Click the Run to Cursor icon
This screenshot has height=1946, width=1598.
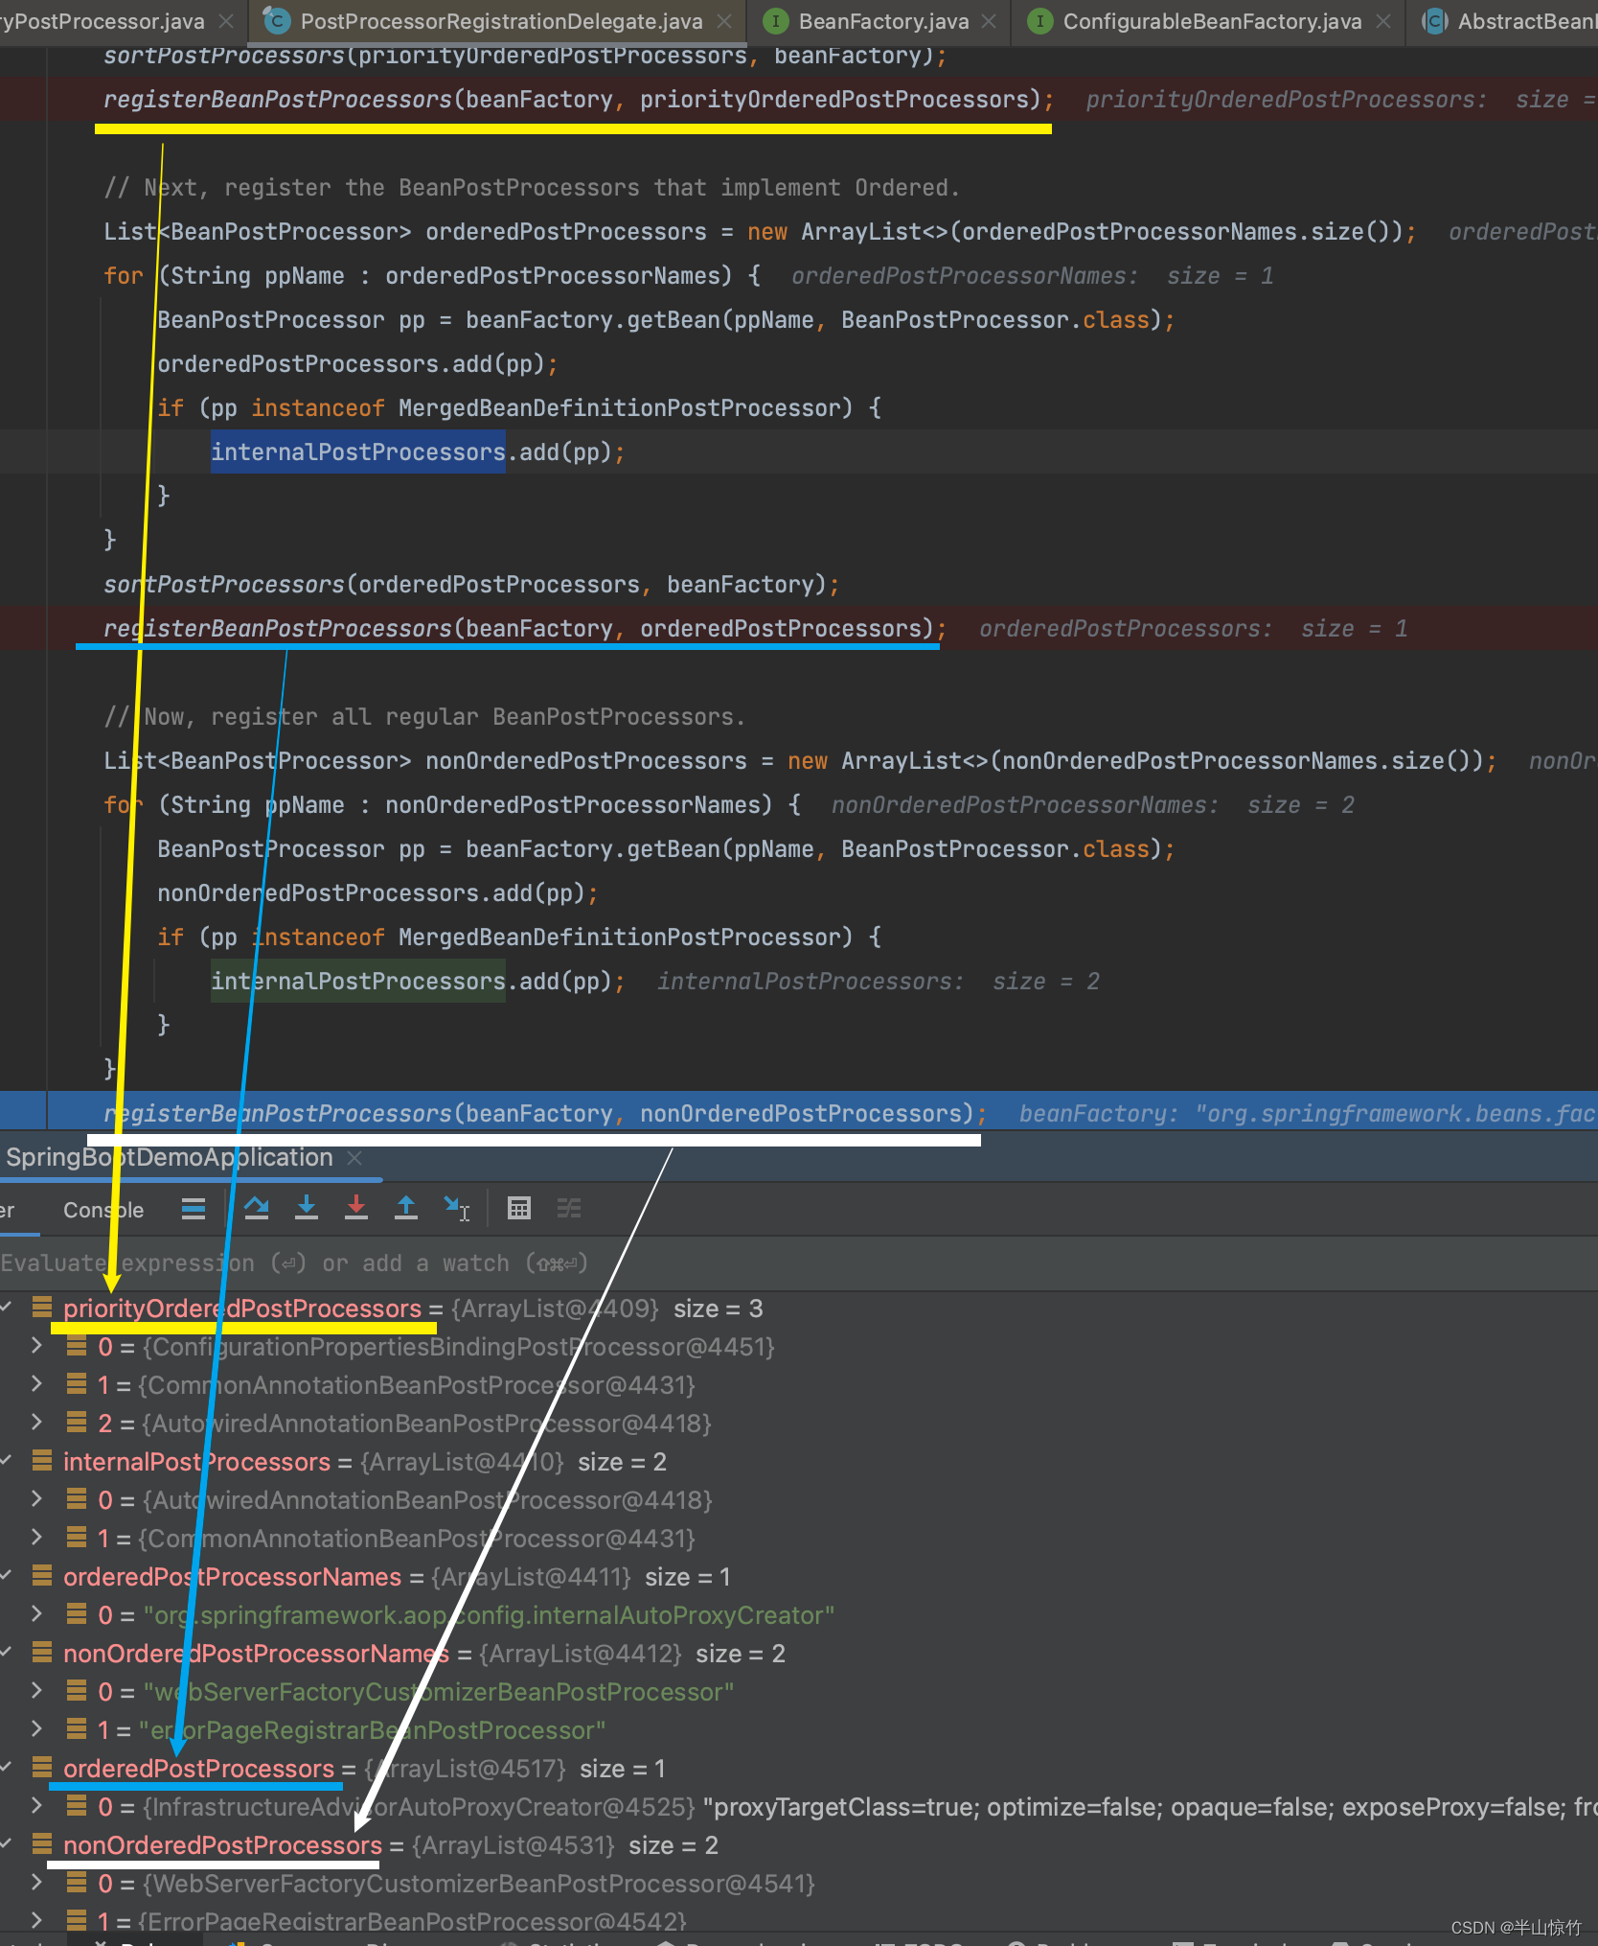[457, 1208]
